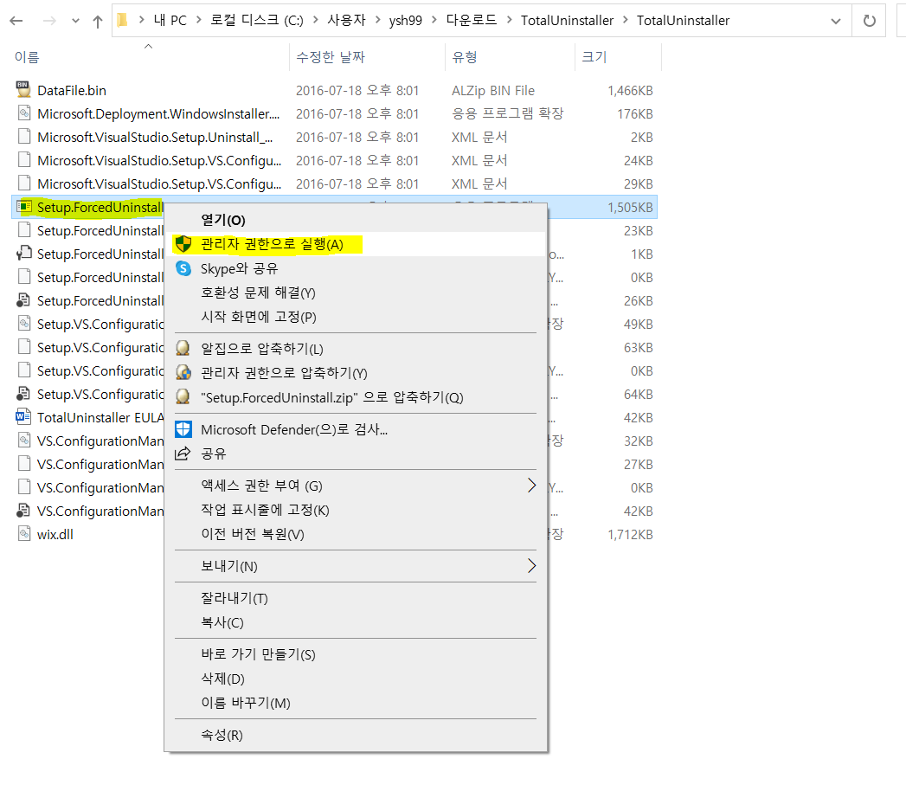Select the 32KB VS.ConfigurationMan file icon
This screenshot has width=906, height=785.
[x=23, y=440]
